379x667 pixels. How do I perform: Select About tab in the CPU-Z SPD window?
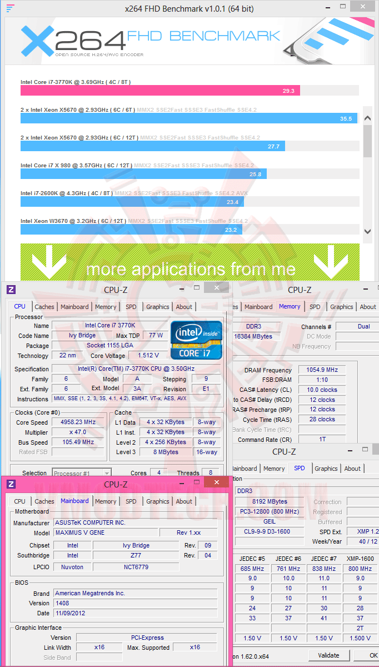(352, 469)
